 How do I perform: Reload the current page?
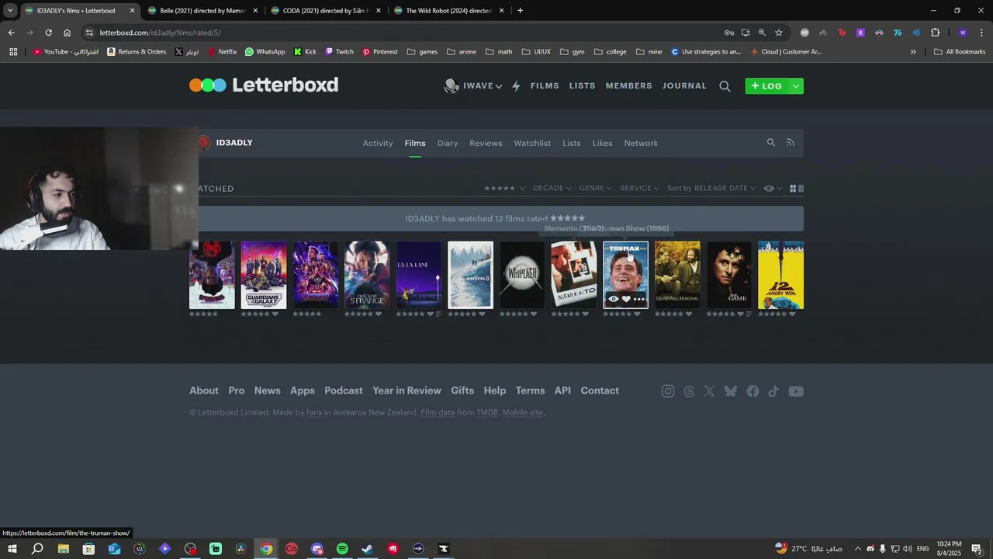pos(48,33)
